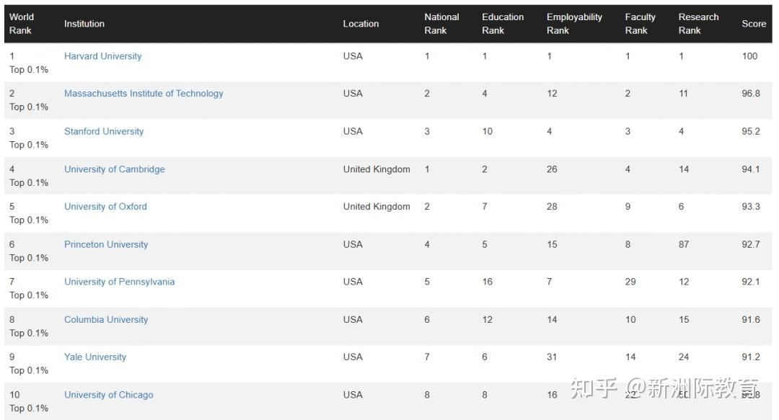Screen dimensions: 779x420
Task: Click the Faculty Rank column header
Action: [640, 23]
